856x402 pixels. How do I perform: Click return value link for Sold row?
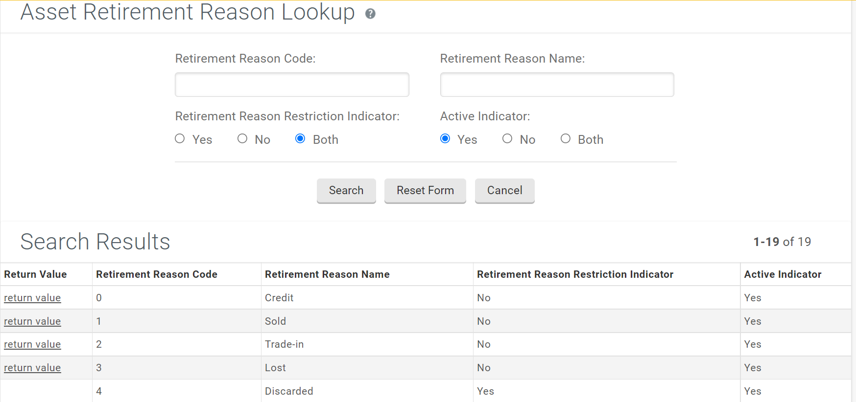pyautogui.click(x=32, y=321)
